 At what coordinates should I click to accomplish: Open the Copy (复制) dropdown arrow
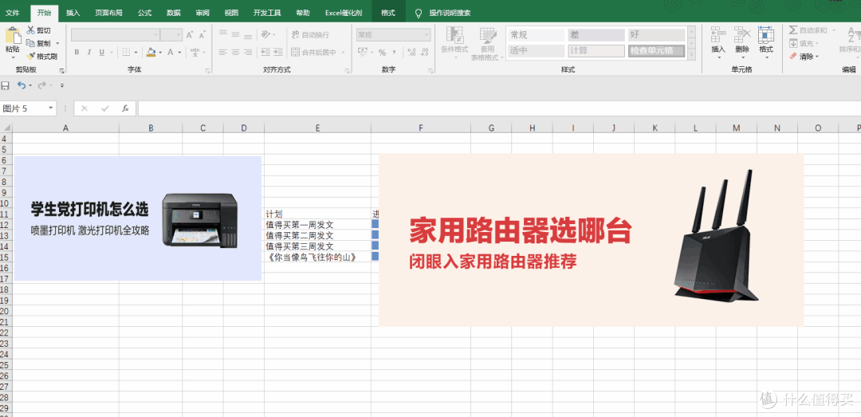[57, 43]
